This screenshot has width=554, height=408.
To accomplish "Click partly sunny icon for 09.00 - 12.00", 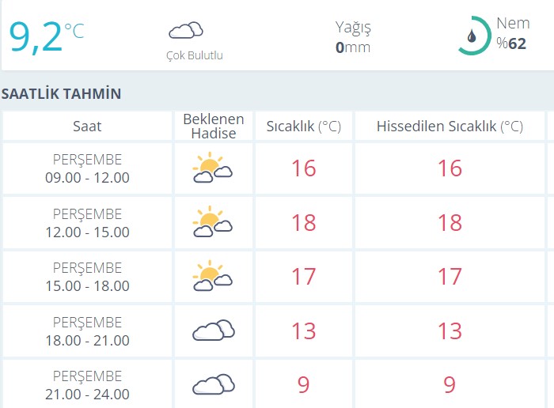I will point(212,168).
